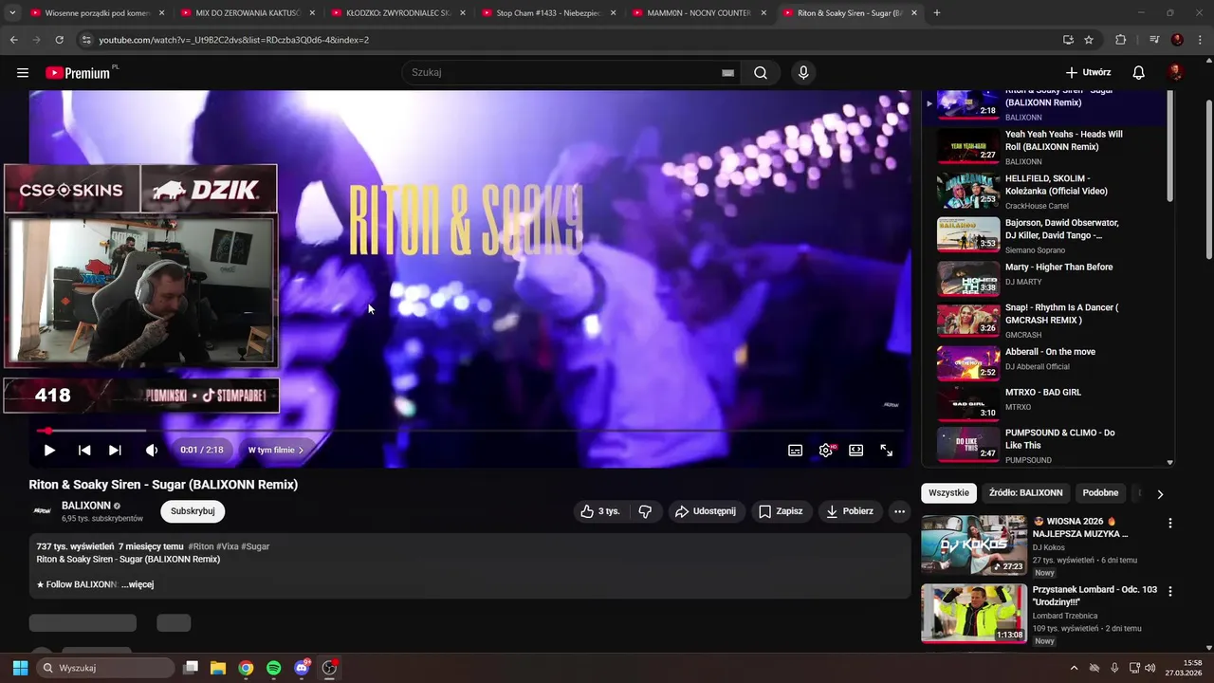
Task: Open the DJ Kokos 'WIOSNA 2026' thumbnail
Action: coord(973,545)
